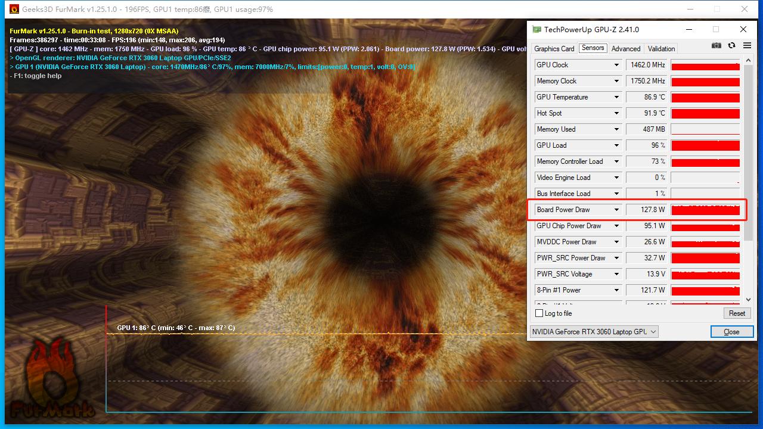Click the FurMark flame icon in title bar
The width and height of the screenshot is (763, 429).
(x=13, y=9)
